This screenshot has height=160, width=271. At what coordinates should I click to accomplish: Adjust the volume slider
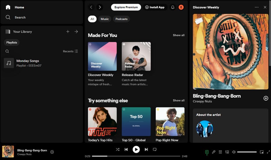pos(247,152)
